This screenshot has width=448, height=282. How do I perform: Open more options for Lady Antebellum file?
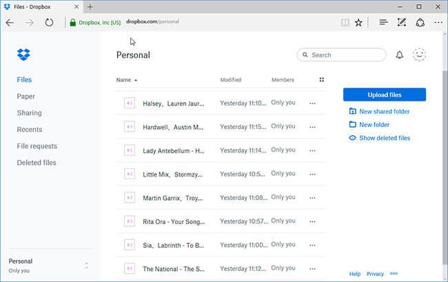pos(312,150)
